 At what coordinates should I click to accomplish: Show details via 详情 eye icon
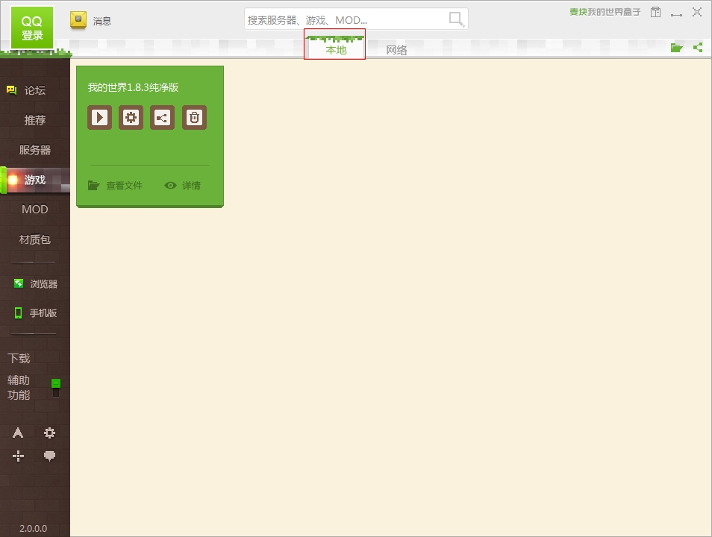(x=183, y=186)
